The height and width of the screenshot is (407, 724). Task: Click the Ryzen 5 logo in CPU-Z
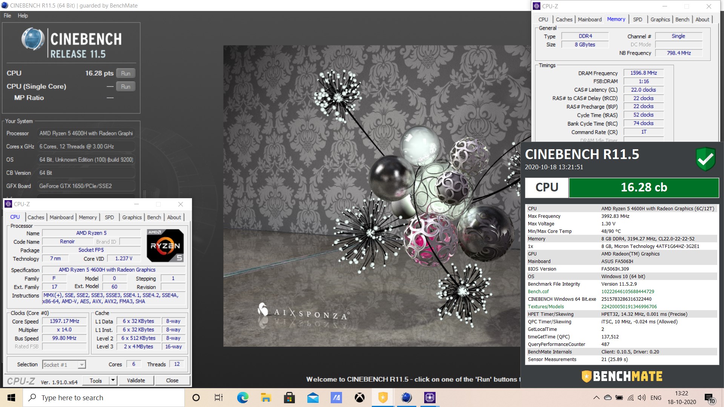[165, 245]
